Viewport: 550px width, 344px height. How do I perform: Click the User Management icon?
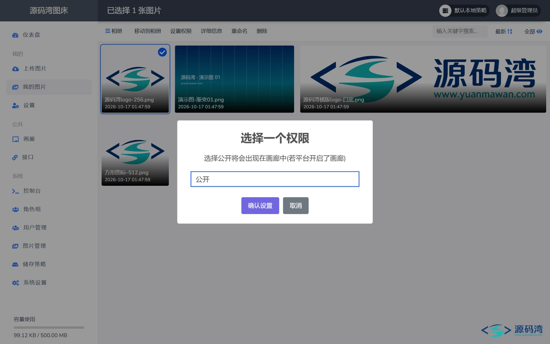[15, 228]
